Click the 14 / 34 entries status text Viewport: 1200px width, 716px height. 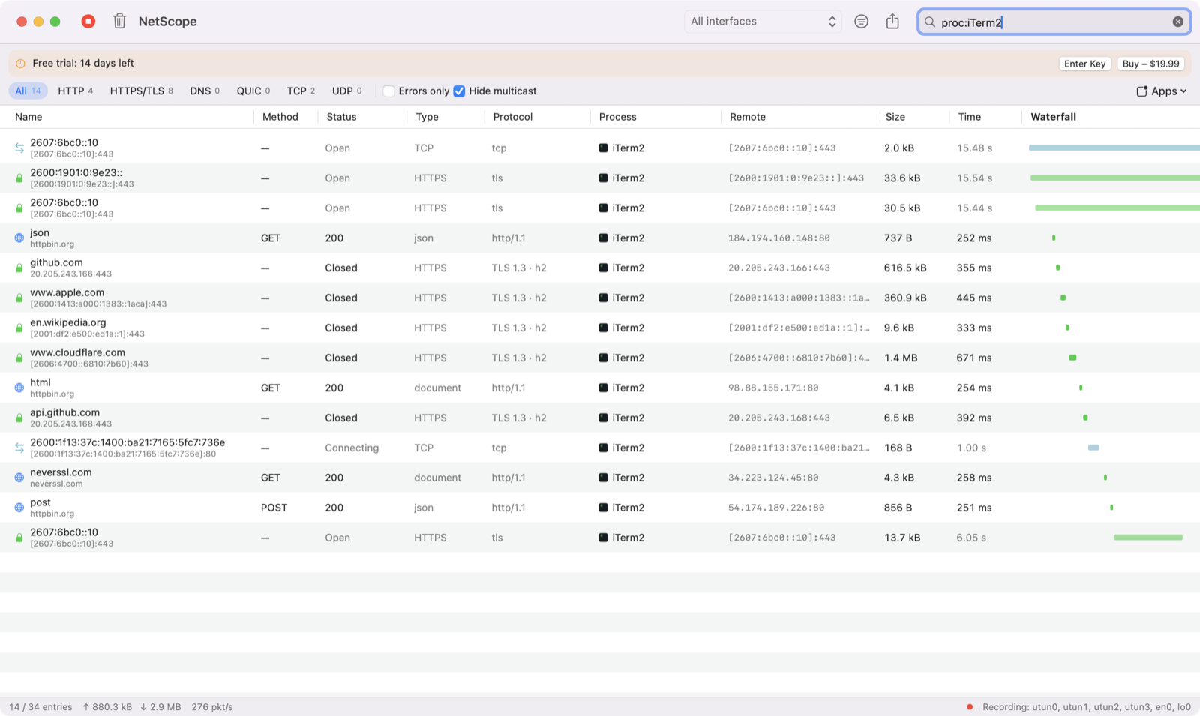tap(40, 707)
